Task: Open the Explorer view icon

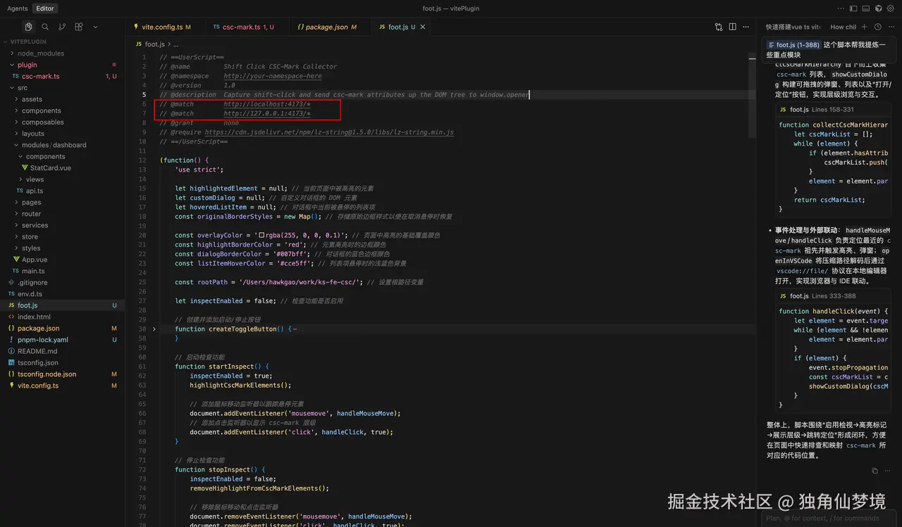Action: pos(28,27)
